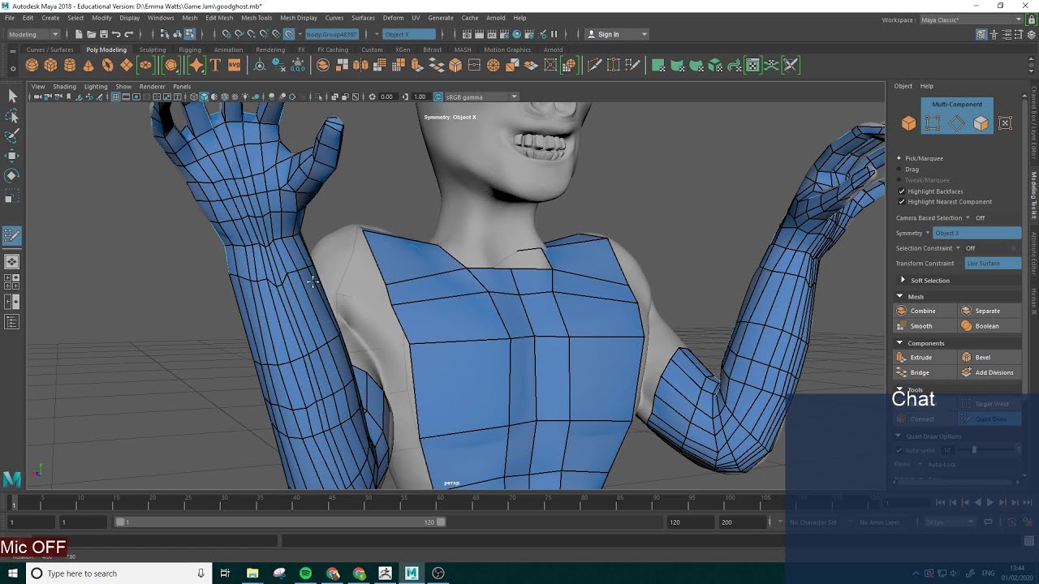Select the polygon Type text tool
This screenshot has width=1039, height=584.
coord(215,66)
